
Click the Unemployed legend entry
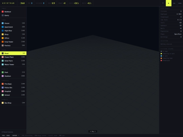click(x=165, y=61)
